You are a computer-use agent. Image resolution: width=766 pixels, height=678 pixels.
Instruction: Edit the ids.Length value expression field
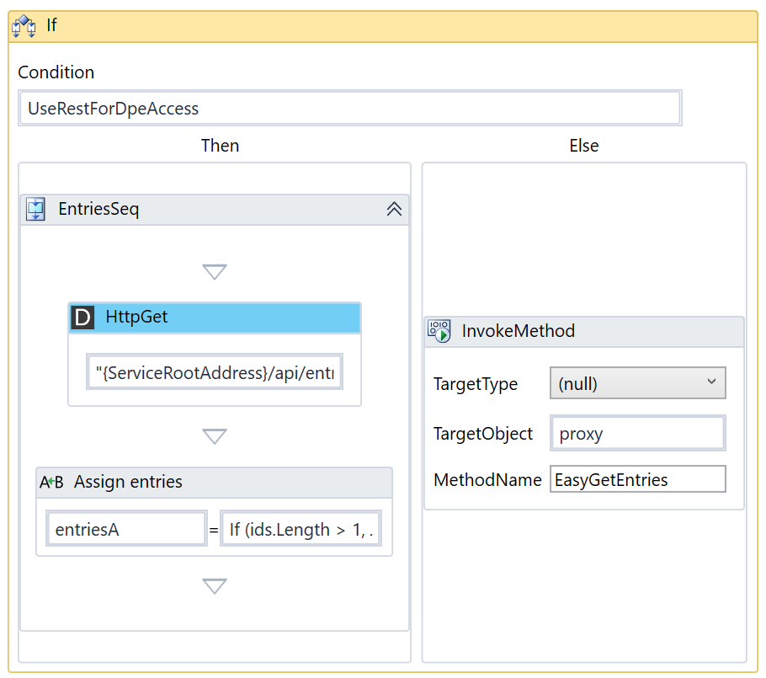[x=301, y=530]
